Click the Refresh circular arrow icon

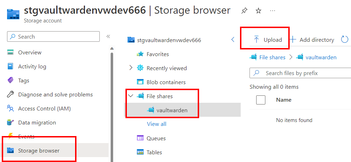pyautogui.click(x=345, y=40)
